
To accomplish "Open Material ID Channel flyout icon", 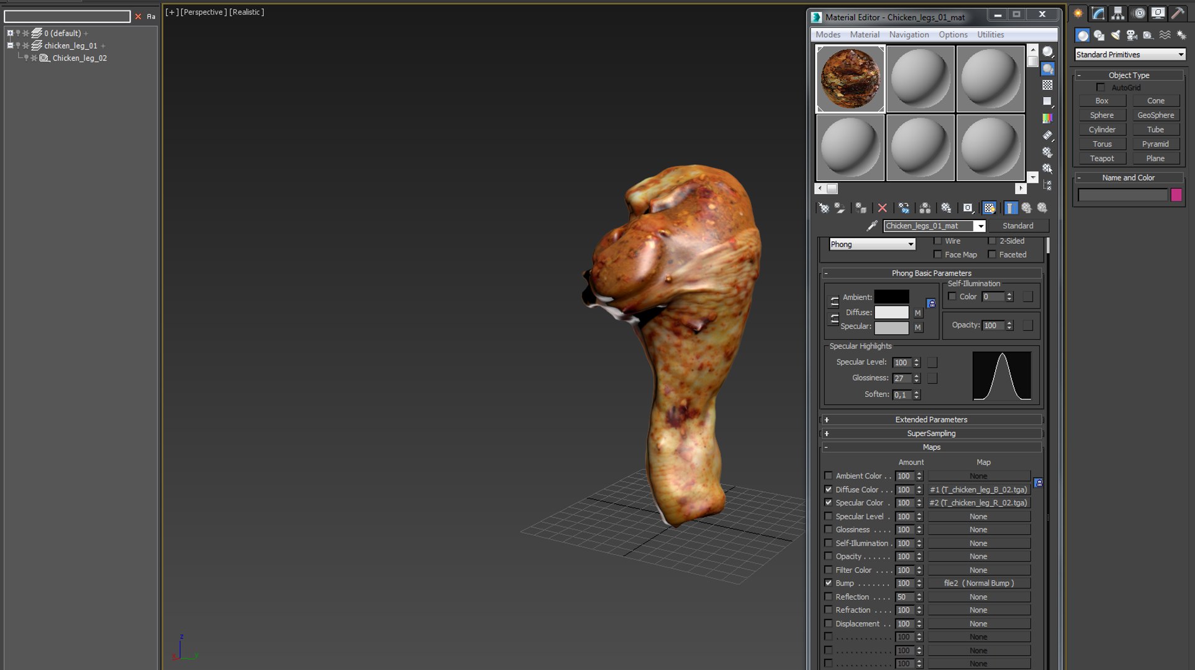I will coord(968,208).
